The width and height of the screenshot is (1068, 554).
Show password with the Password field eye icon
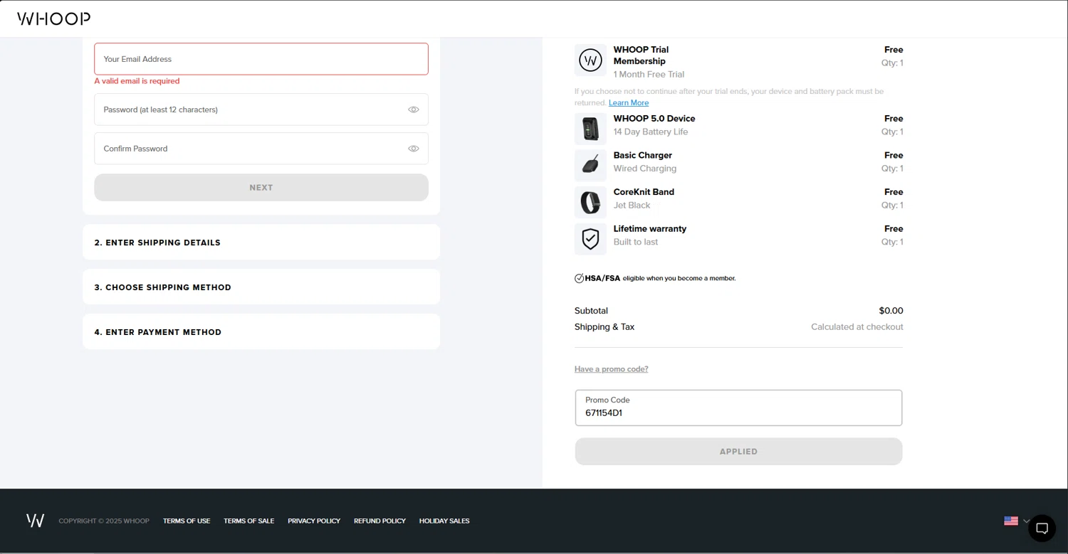click(414, 110)
